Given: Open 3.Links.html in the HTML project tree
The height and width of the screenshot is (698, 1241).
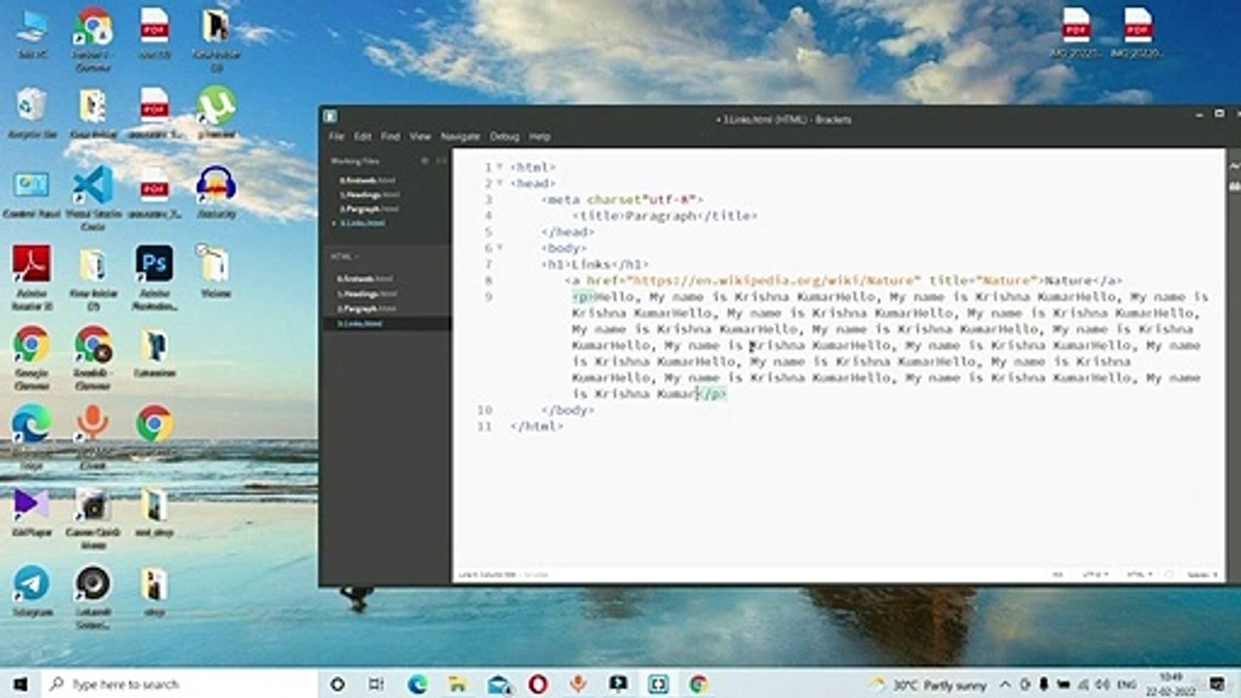Looking at the screenshot, I should pyautogui.click(x=361, y=323).
